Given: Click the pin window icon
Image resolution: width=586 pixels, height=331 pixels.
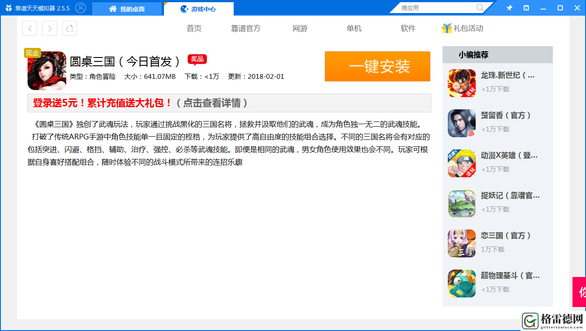Looking at the screenshot, I should coord(509,8).
